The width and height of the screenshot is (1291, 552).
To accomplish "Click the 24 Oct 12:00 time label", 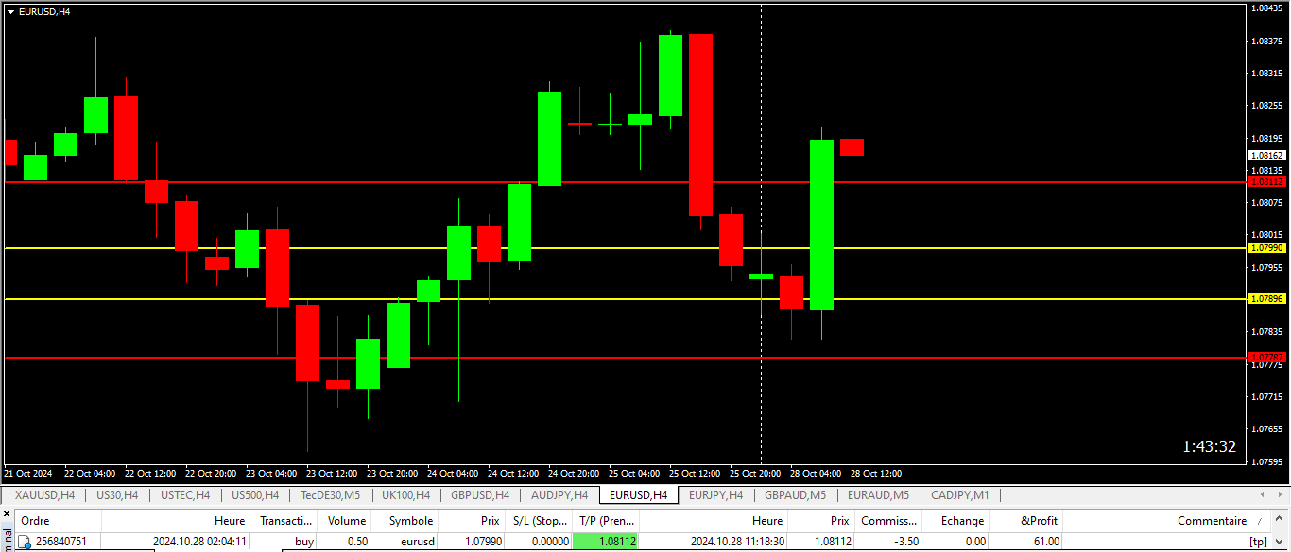I will coord(513,473).
